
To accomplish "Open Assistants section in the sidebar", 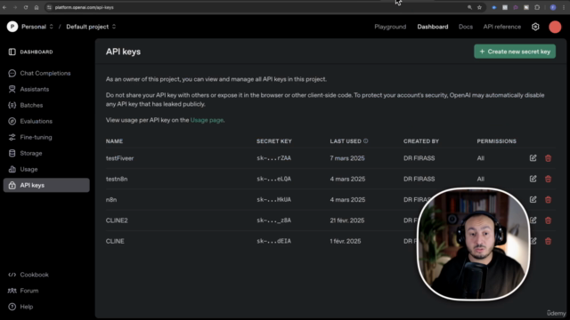I will coord(28,89).
